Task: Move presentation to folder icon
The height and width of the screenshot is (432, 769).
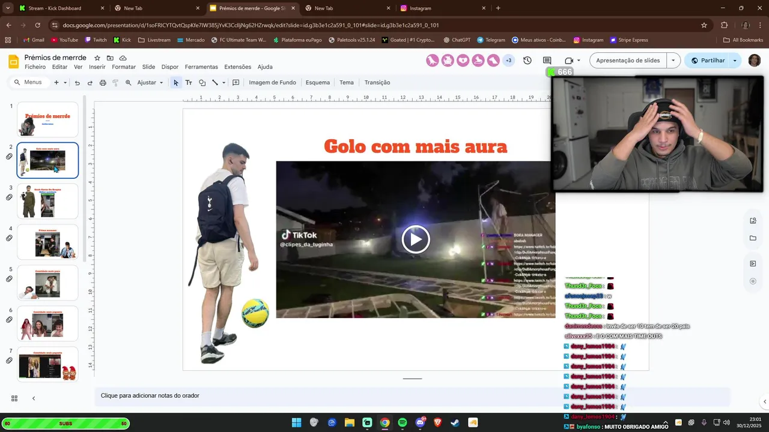Action: tap(110, 58)
